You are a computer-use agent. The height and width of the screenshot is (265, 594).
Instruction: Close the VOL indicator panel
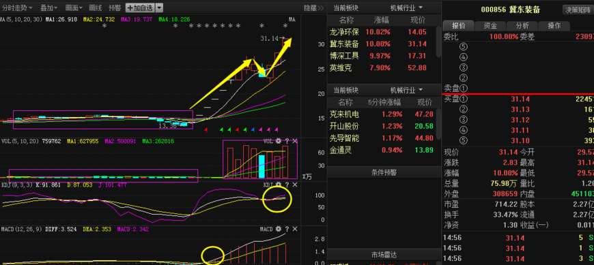click(295, 141)
